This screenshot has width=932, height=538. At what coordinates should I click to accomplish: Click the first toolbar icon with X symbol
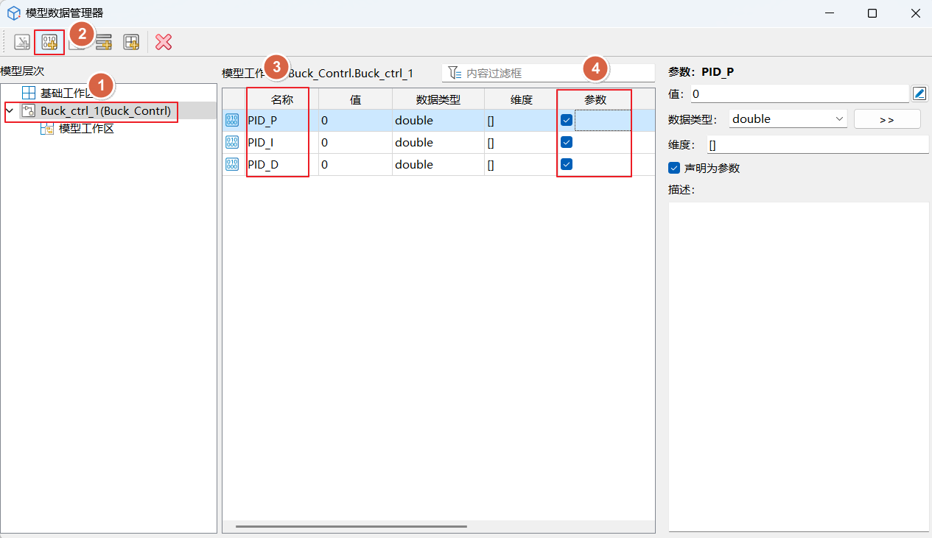[x=22, y=42]
